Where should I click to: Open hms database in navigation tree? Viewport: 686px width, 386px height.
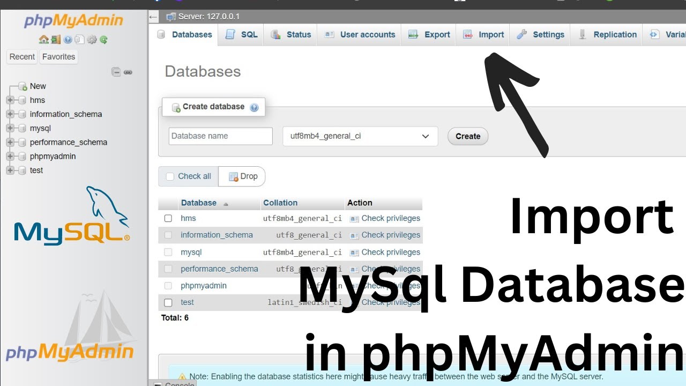(38, 100)
